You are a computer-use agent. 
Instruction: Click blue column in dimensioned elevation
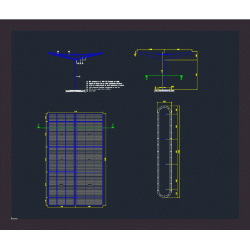[x=164, y=73]
